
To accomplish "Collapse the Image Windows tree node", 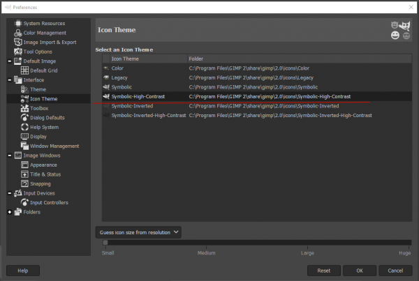I will [x=10, y=155].
